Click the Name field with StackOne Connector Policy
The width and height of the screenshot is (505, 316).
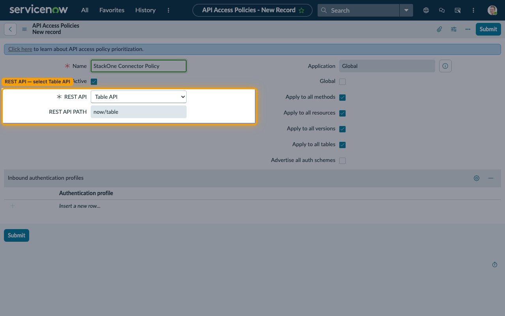click(x=138, y=66)
